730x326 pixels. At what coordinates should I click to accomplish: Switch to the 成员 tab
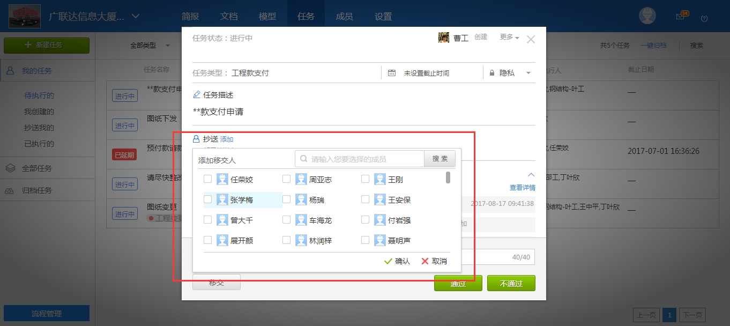coord(344,16)
